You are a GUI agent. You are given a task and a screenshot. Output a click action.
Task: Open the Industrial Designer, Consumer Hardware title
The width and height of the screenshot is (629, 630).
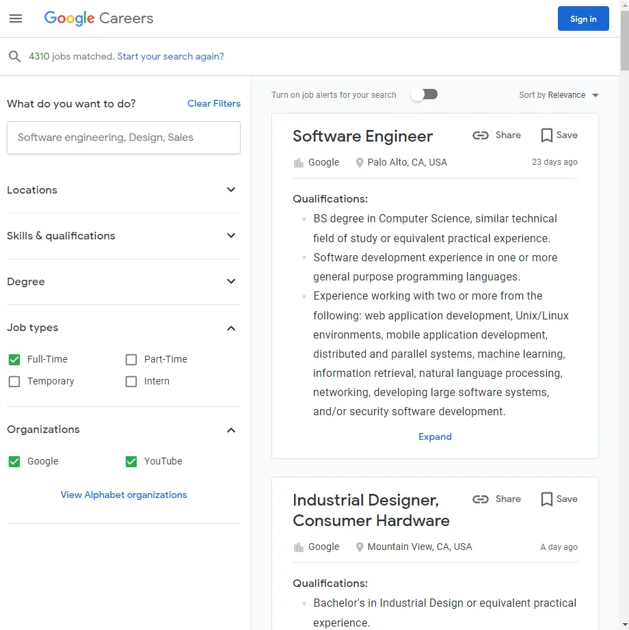tap(371, 510)
